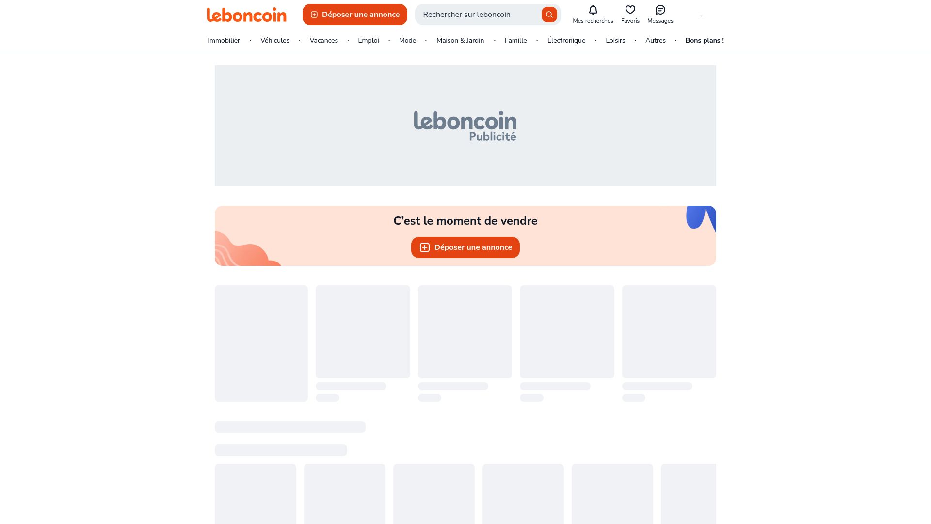Open the Véhicules category

click(x=275, y=40)
